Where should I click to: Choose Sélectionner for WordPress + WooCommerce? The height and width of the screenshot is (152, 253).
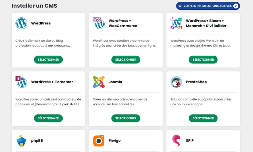coord(126,60)
